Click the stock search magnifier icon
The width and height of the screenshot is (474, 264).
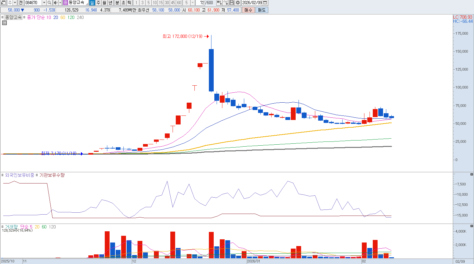[49, 3]
